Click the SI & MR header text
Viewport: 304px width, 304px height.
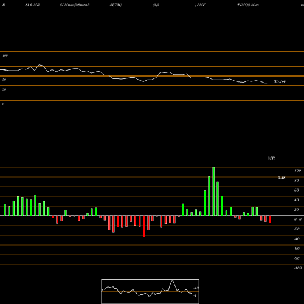(32, 5)
